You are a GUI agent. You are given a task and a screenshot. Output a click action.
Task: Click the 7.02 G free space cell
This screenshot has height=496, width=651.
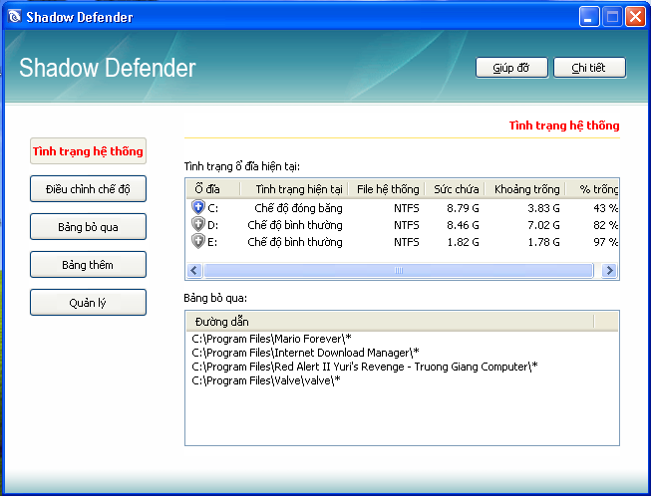coord(543,225)
